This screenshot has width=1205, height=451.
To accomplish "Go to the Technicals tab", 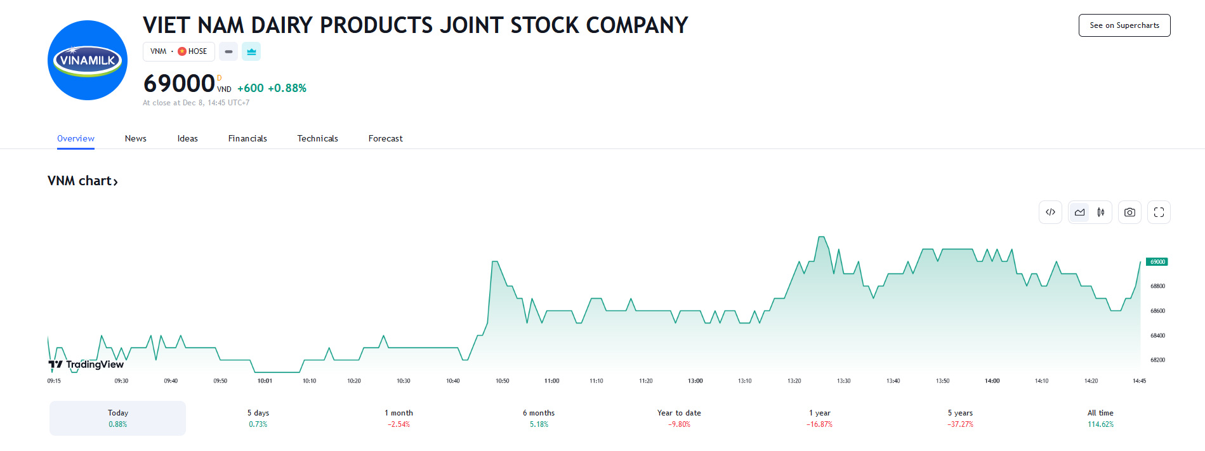I will [317, 138].
